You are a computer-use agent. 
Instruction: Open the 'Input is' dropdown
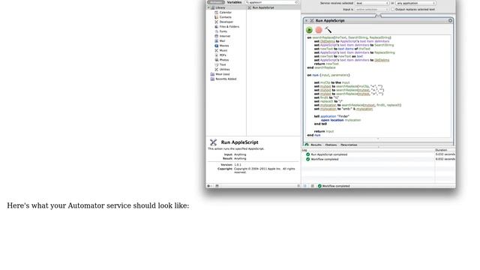coord(372,10)
